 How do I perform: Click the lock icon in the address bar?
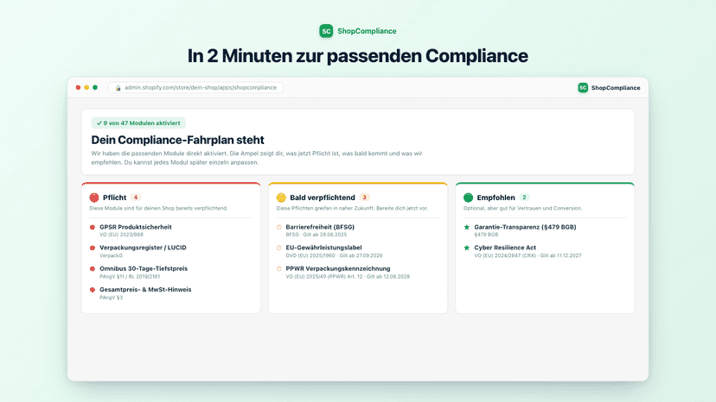118,87
